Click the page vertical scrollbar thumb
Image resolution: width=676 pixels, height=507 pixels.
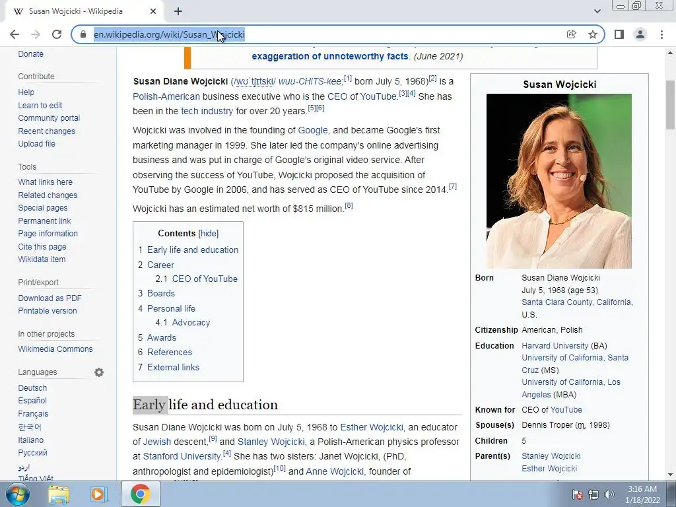click(x=670, y=105)
